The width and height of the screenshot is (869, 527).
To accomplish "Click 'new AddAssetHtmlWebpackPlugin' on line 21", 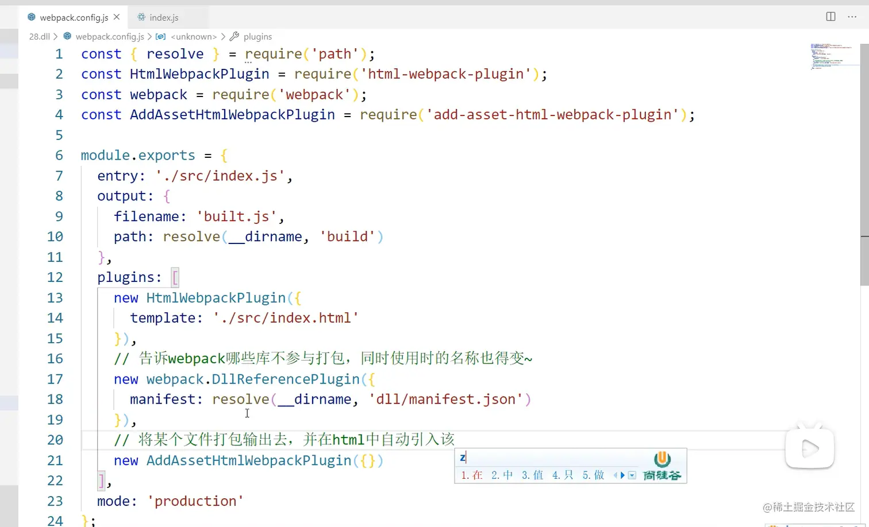I will pyautogui.click(x=232, y=460).
